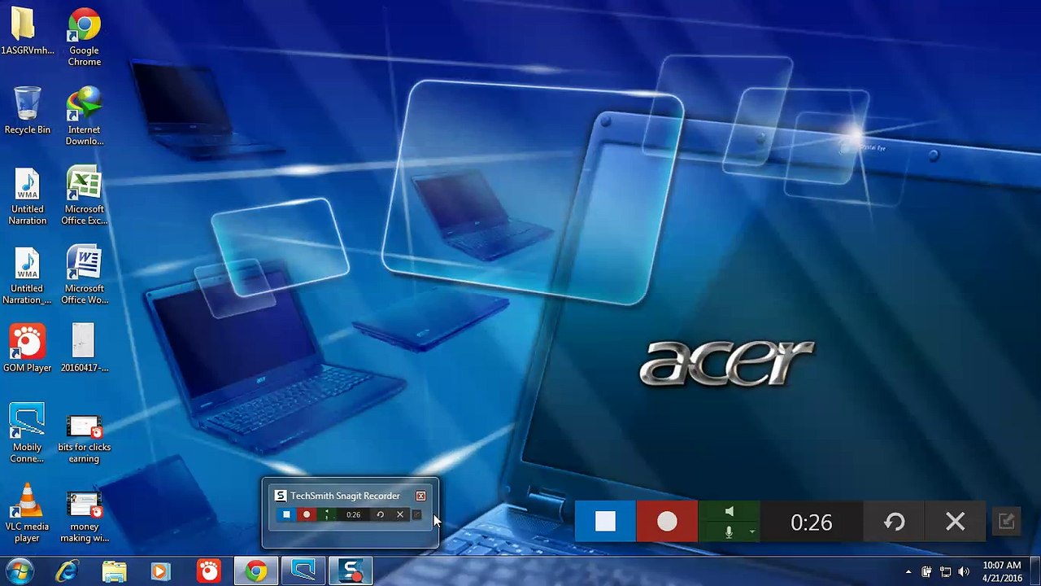
Task: Select the 20160417- file on the desktop
Action: (x=85, y=348)
